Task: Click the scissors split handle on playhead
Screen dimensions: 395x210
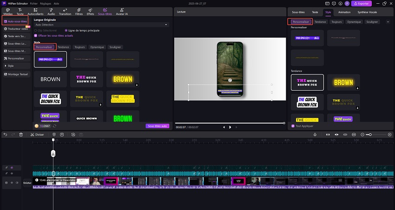Action: tap(53, 153)
